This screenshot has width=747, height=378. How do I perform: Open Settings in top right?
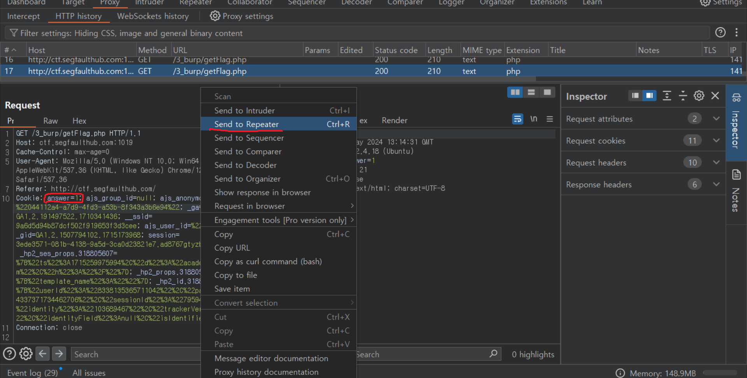pos(721,3)
